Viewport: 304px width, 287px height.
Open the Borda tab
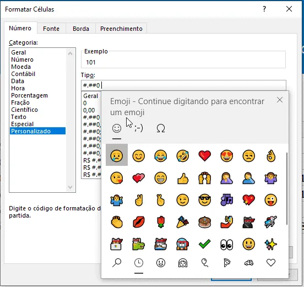click(81, 29)
